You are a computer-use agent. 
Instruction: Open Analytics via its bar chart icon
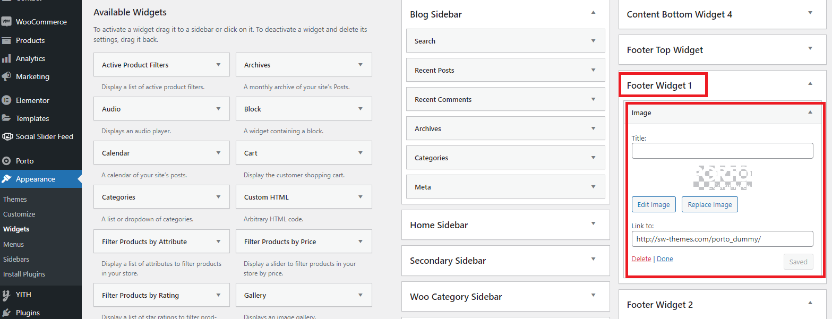pyautogui.click(x=6, y=58)
